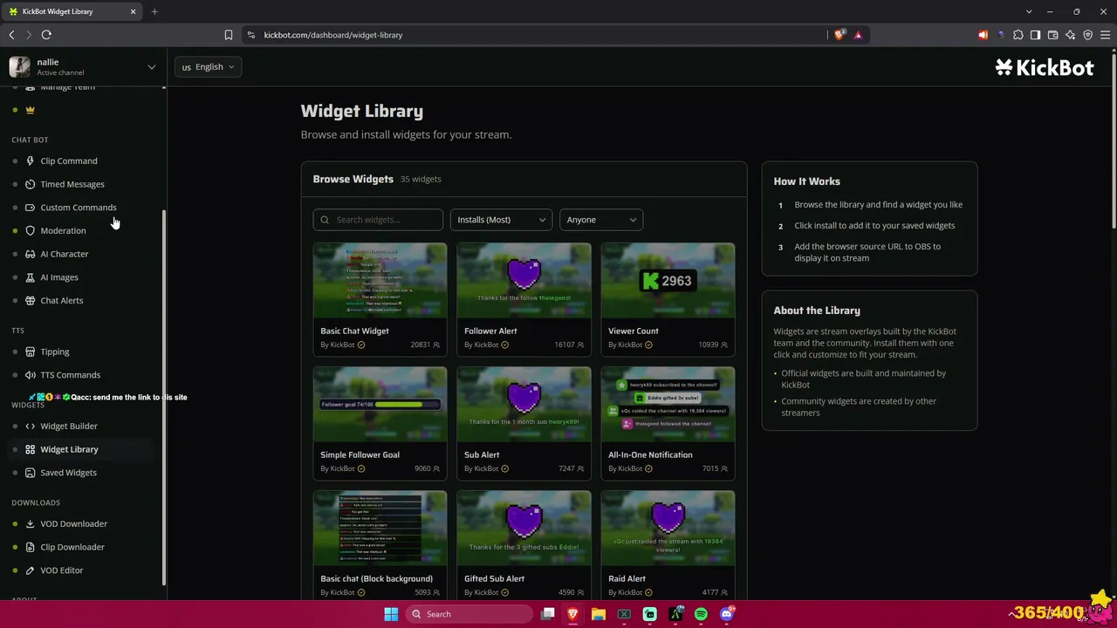
Task: Click the Windows Start button
Action: point(391,614)
